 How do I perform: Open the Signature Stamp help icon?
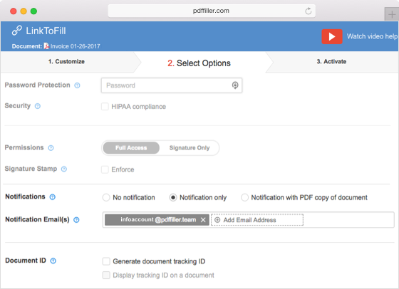click(64, 169)
